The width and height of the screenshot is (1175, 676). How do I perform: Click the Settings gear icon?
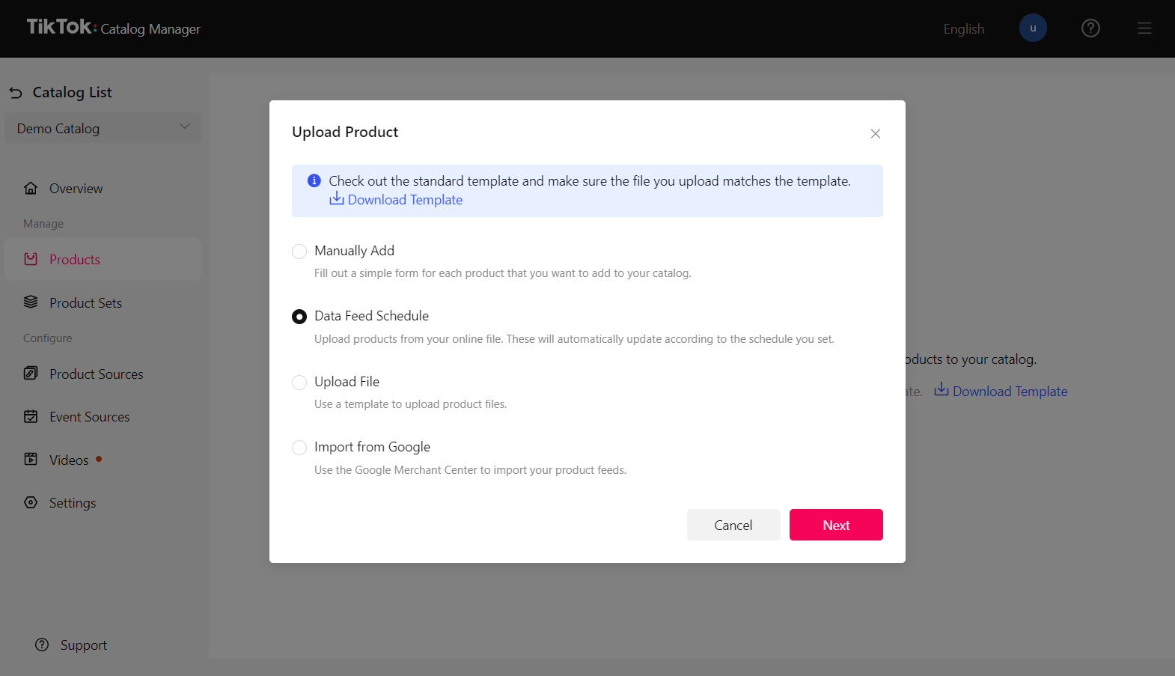click(x=31, y=502)
